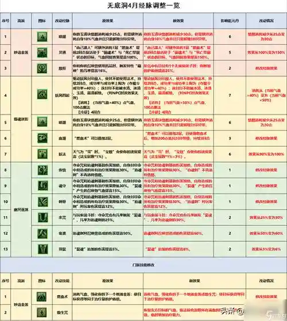Viewport: 287px width, 321px height.
Task: Click the 效果从90%变为100% change note
Action: (266, 154)
